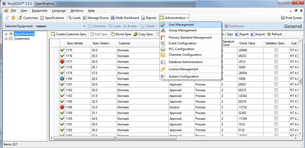Image resolution: width=305 pixels, height=148 pixels.
Task: Choose License Management menu entry
Action: (x=183, y=69)
